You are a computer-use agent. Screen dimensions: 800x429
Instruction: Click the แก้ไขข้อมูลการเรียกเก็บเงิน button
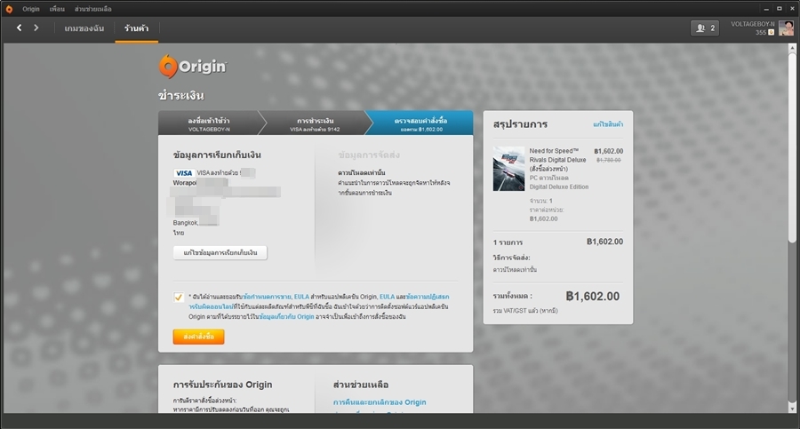pyautogui.click(x=220, y=252)
